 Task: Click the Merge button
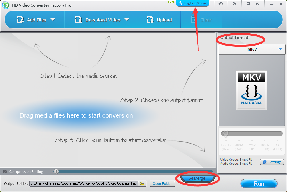(197, 178)
